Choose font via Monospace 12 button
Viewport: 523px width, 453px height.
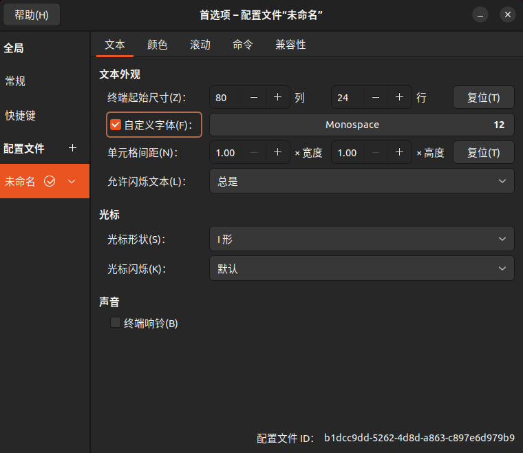click(361, 125)
